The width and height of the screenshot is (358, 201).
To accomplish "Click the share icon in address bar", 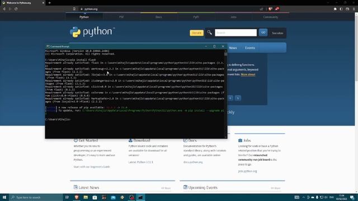I will click(261, 9).
